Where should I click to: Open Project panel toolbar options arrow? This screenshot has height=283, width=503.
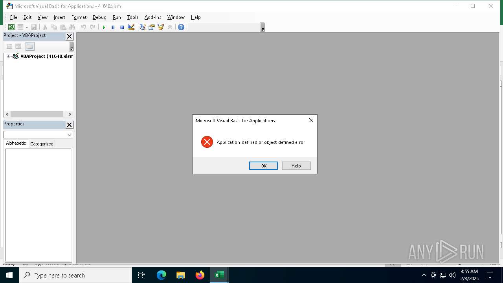72,47
